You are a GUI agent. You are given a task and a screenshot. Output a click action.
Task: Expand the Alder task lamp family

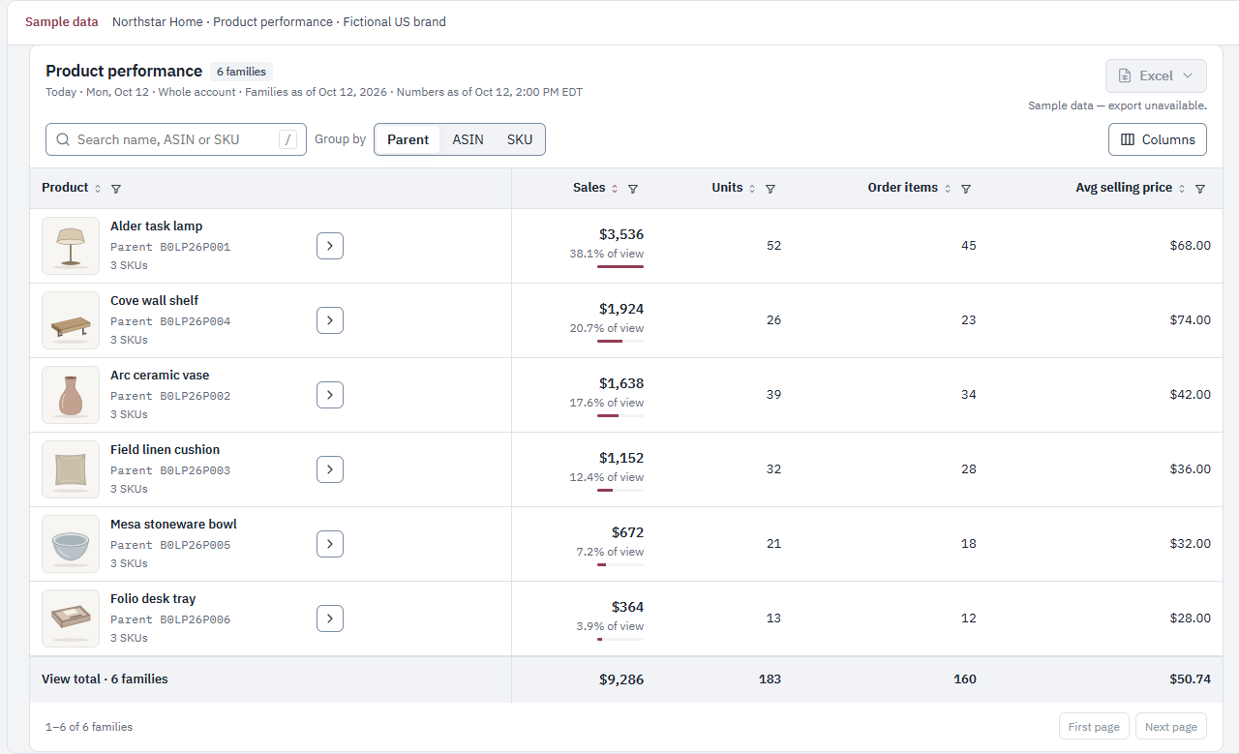pyautogui.click(x=330, y=246)
